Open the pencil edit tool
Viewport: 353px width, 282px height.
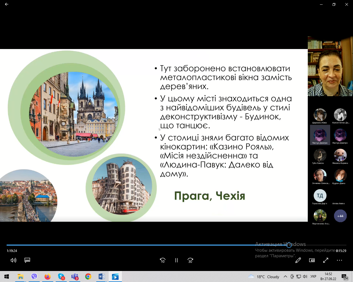(x=298, y=260)
